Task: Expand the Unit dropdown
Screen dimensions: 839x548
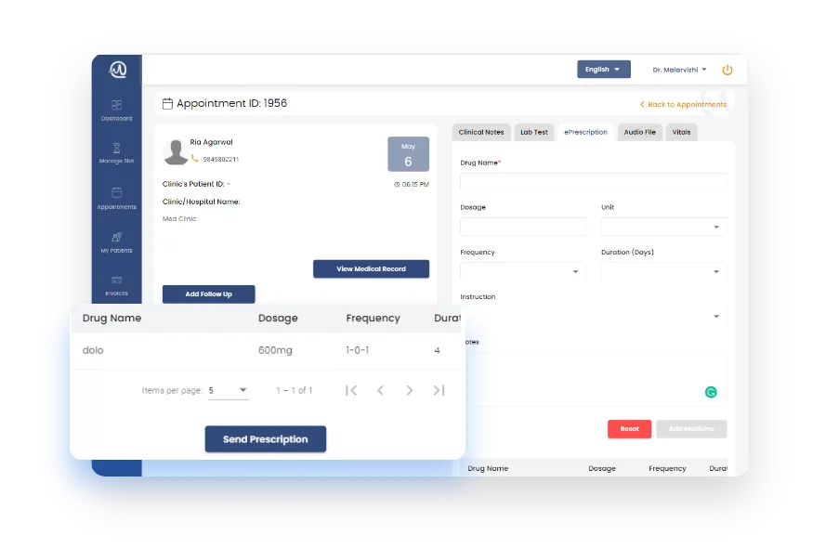Action: point(663,227)
